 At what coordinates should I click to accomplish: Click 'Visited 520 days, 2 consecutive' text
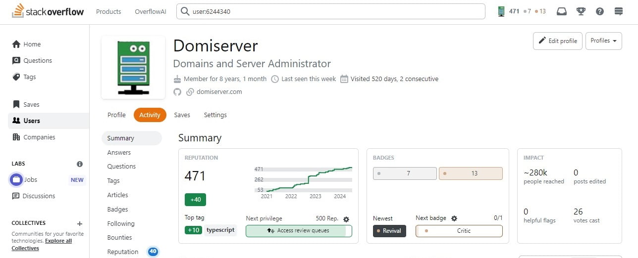[394, 79]
